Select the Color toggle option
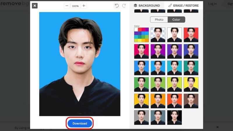 (x=176, y=20)
